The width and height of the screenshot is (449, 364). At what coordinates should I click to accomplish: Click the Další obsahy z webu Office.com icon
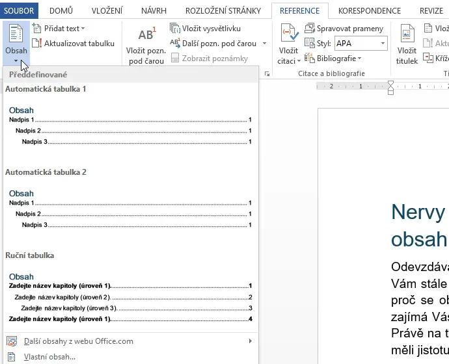[12, 341]
